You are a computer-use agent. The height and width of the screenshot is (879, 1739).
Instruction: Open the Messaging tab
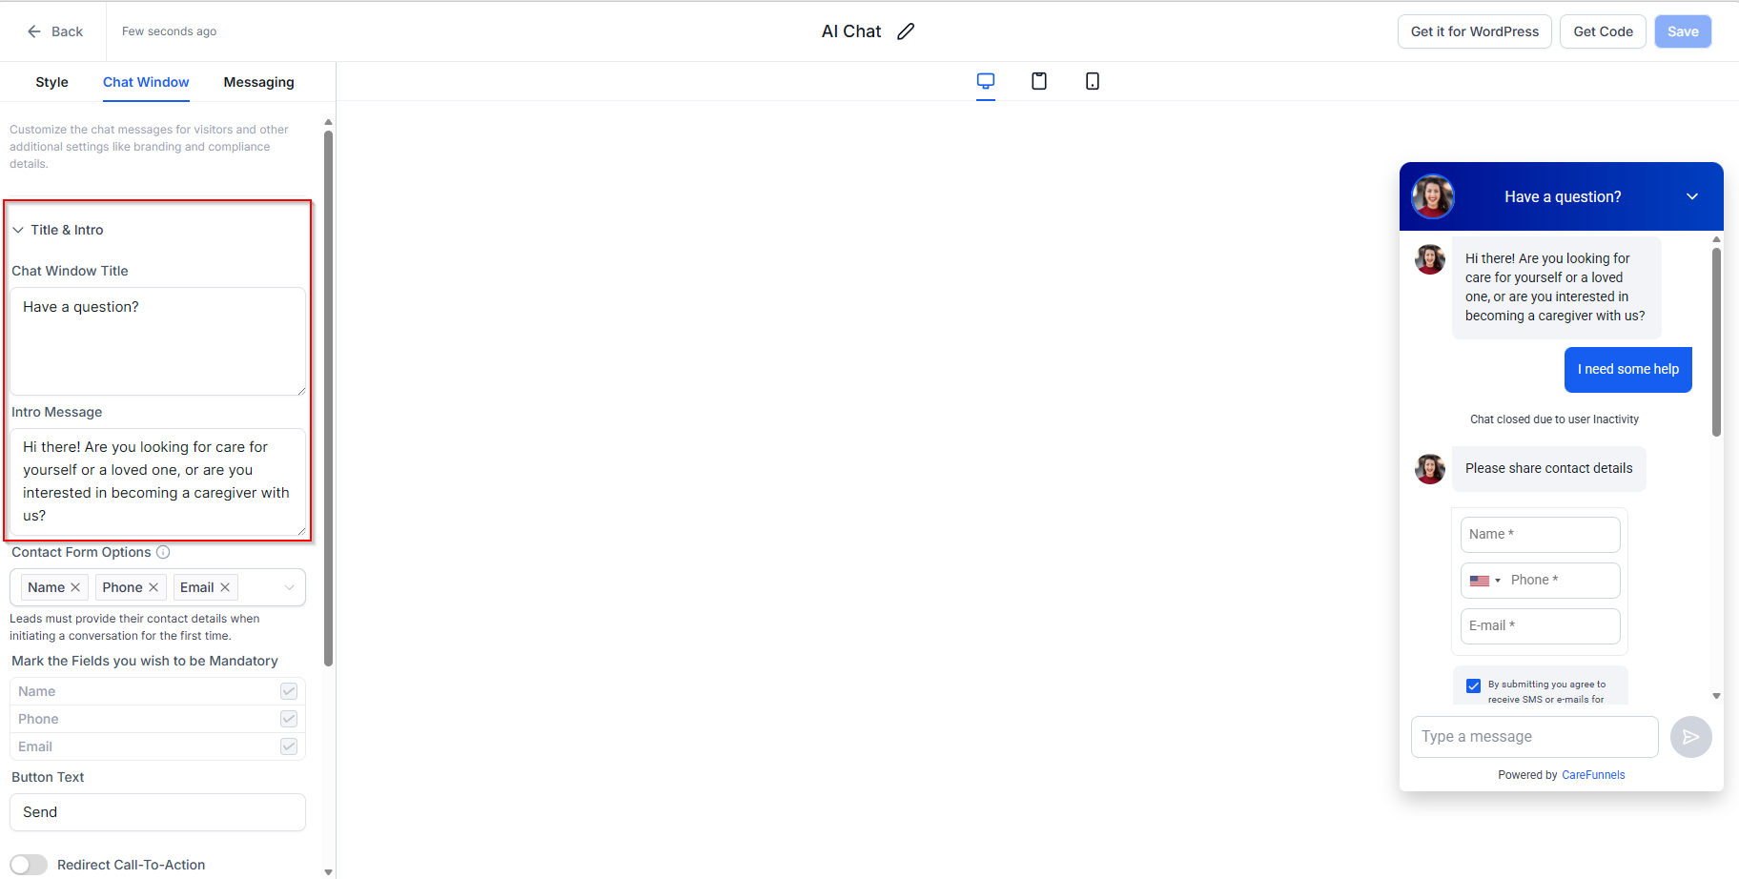[x=258, y=82]
